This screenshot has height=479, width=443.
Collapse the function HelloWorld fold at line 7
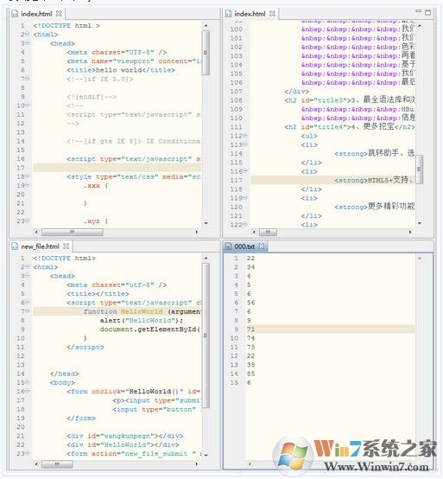tap(27, 311)
